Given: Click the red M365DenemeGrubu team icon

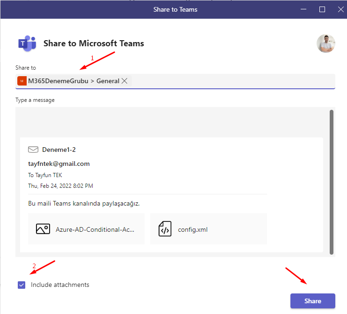Looking at the screenshot, I should pyautogui.click(x=22, y=81).
